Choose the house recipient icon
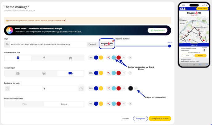 point(70,58)
